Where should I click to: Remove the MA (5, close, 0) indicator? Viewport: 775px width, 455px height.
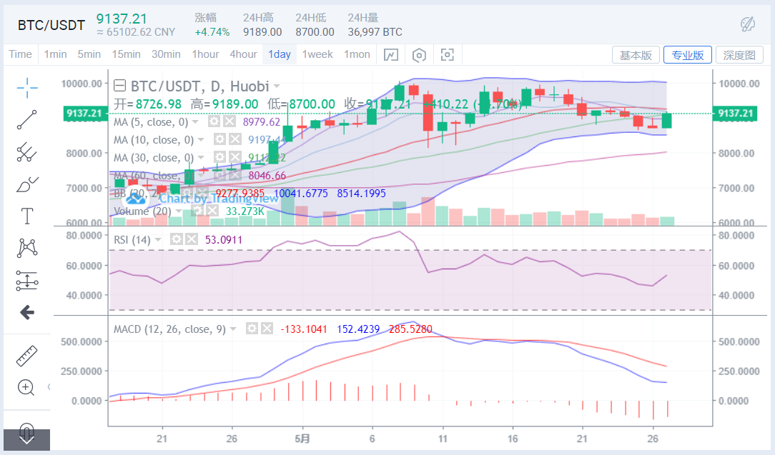coord(229,122)
